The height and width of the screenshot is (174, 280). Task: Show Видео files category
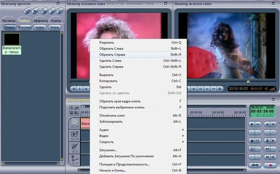click(10, 27)
